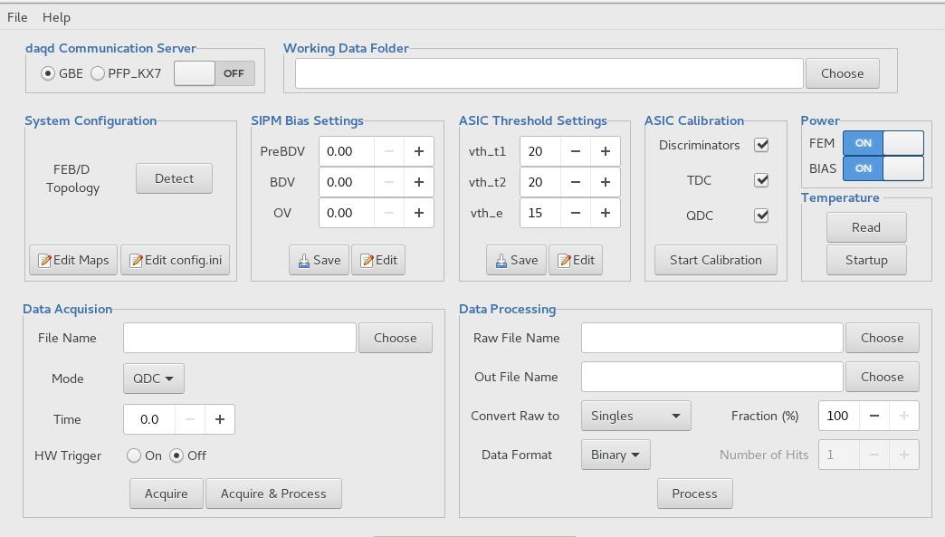This screenshot has width=945, height=537.
Task: Open the acquisition Mode QDC dropdown
Action: (x=153, y=379)
